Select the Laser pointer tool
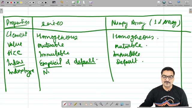The height and width of the screenshot is (108, 192). coord(106,104)
